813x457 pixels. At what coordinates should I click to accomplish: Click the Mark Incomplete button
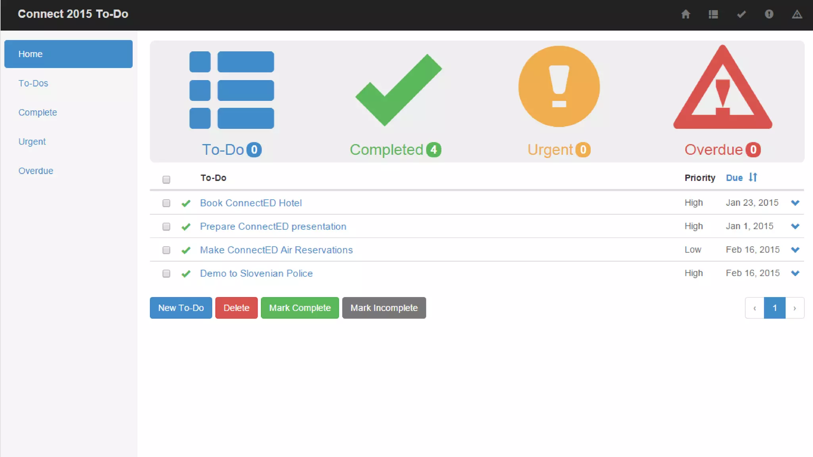pos(384,308)
